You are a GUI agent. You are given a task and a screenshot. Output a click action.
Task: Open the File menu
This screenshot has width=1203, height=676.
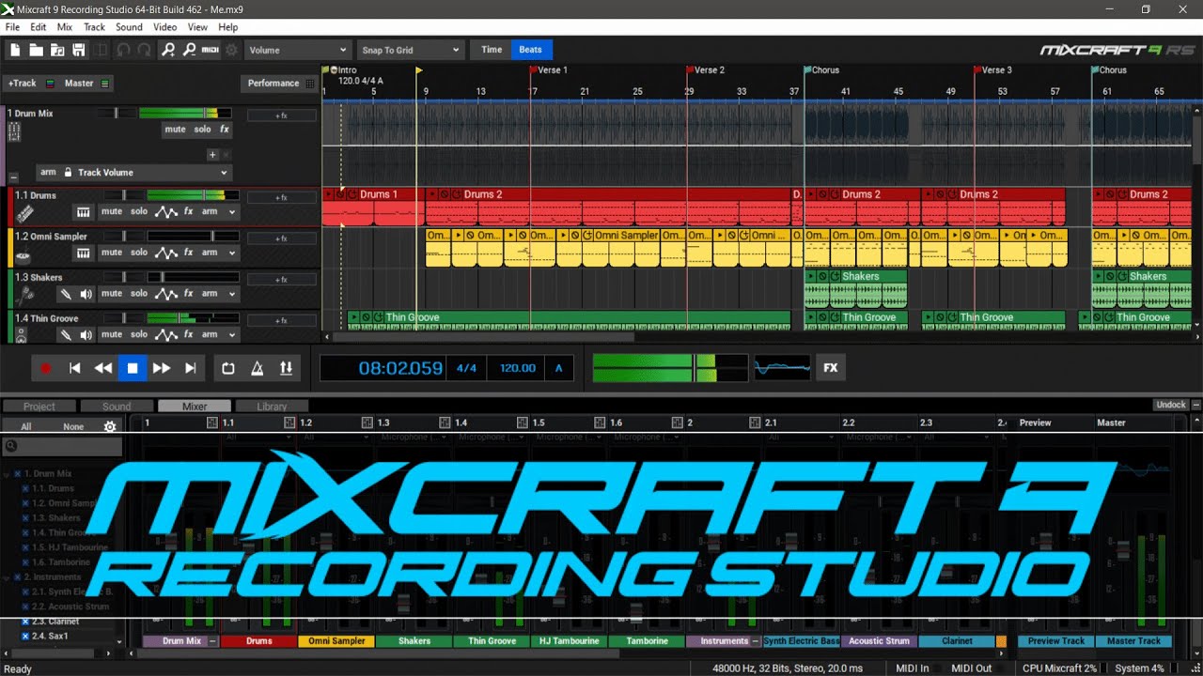[12, 27]
